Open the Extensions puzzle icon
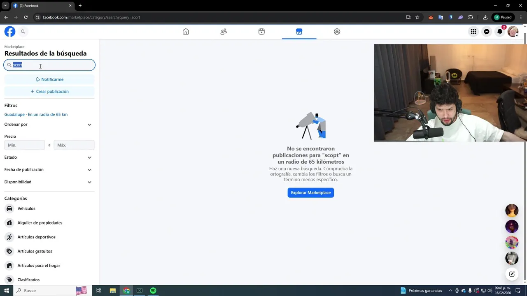Viewport: 527px width, 296px height. pos(471,17)
